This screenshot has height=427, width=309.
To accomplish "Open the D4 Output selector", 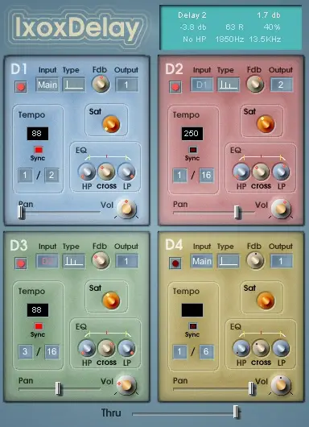I will tap(281, 261).
